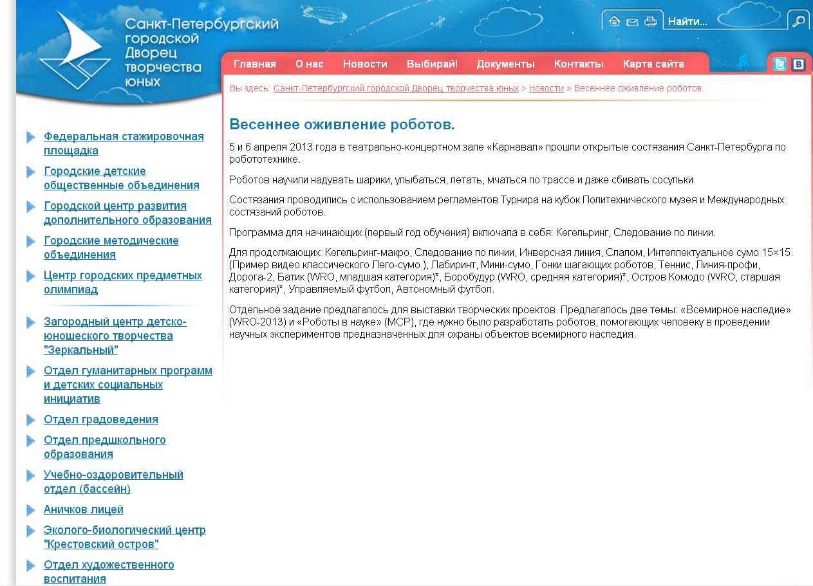The height and width of the screenshot is (586, 813).
Task: Go to Новости in top menu
Action: click(365, 64)
